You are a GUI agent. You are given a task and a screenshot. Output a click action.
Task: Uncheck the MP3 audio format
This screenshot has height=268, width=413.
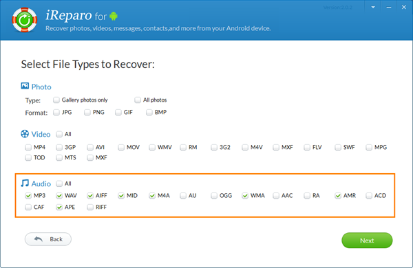tap(28, 196)
